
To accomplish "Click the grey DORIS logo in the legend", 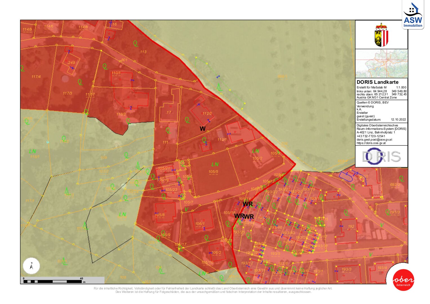I will (381, 157).
